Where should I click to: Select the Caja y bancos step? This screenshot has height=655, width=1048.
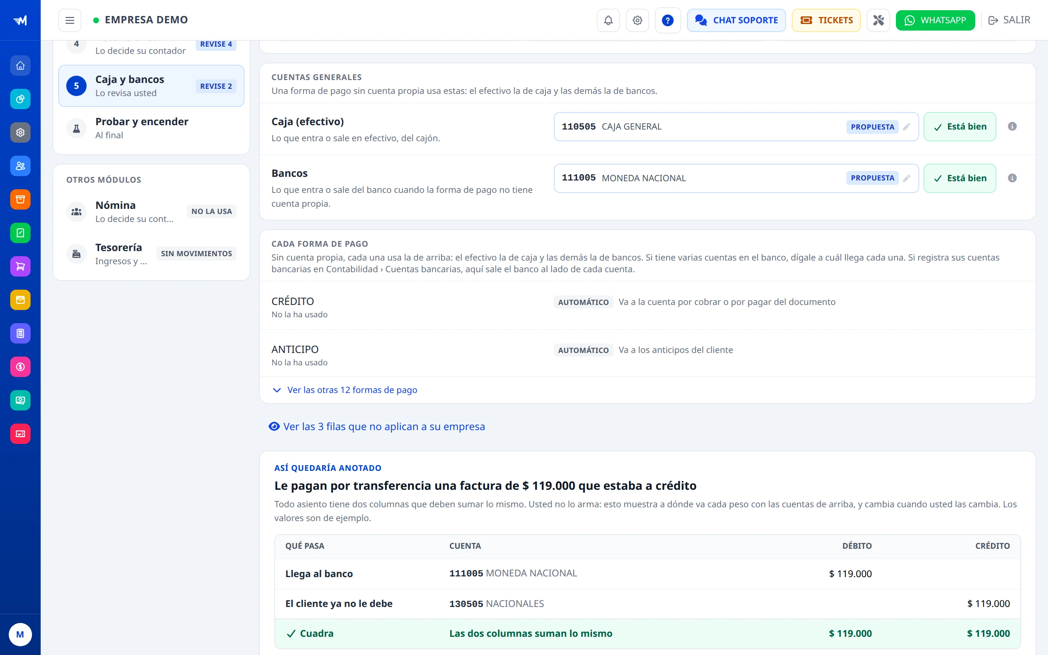point(151,86)
